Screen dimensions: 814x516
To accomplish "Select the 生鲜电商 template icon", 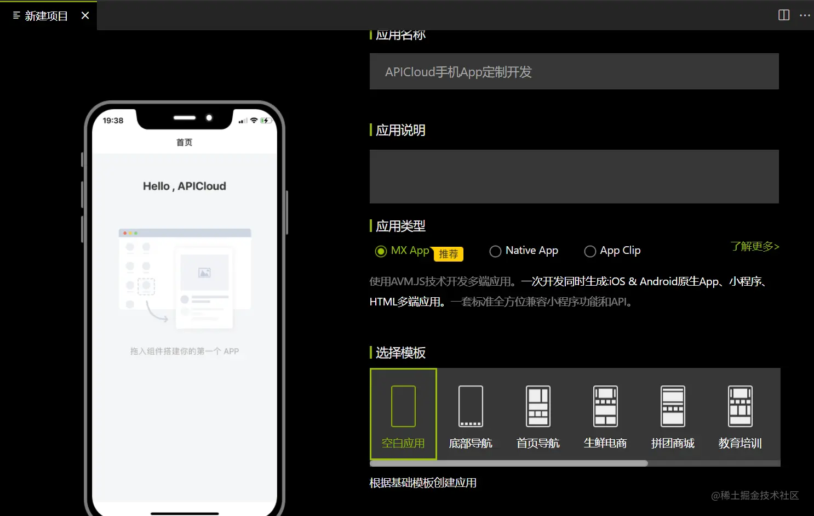I will [x=605, y=406].
